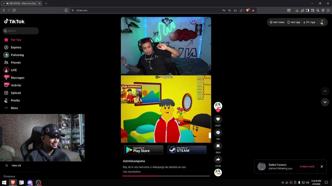This screenshot has height=186, width=332.
Task: Toggle the browser sidebar panel
Action: click(x=307, y=10)
